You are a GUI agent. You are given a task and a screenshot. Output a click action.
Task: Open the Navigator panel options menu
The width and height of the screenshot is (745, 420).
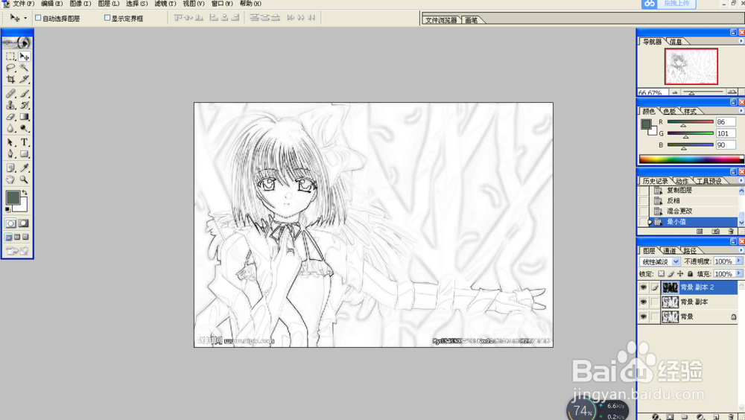point(741,42)
